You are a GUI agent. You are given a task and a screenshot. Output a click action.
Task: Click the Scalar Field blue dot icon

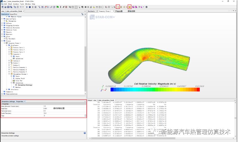pyautogui.click(x=14, y=78)
